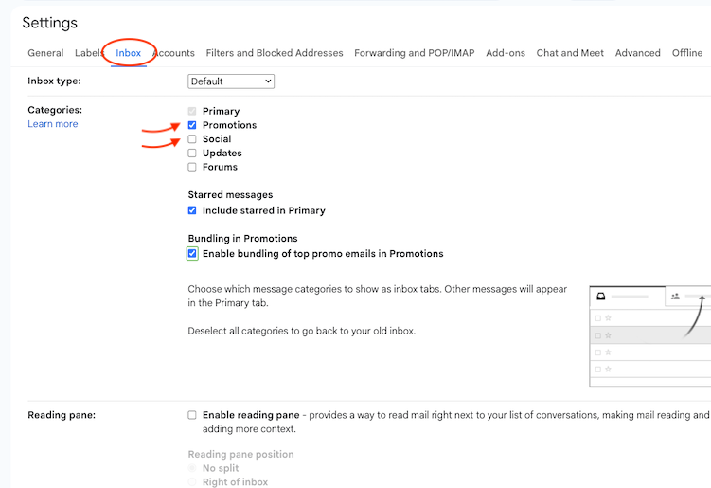
Task: Enable the Social category checkbox
Action: pyautogui.click(x=192, y=139)
